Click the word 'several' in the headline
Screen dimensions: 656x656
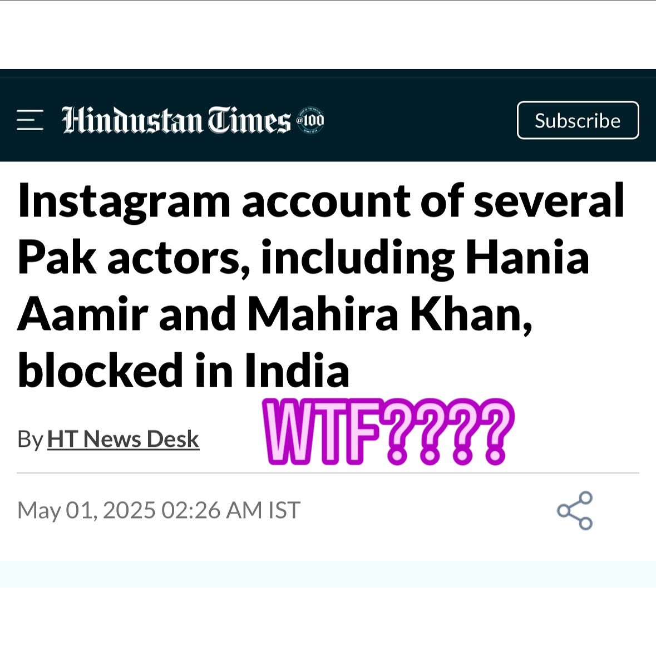(x=549, y=201)
